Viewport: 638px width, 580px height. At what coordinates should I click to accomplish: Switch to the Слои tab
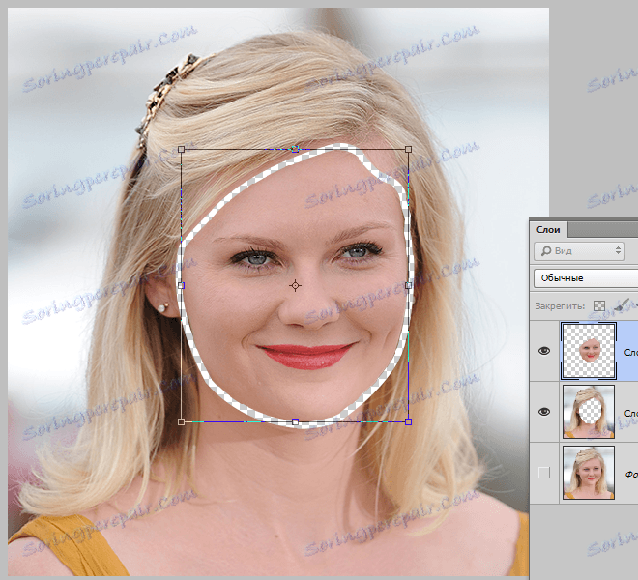(x=548, y=230)
